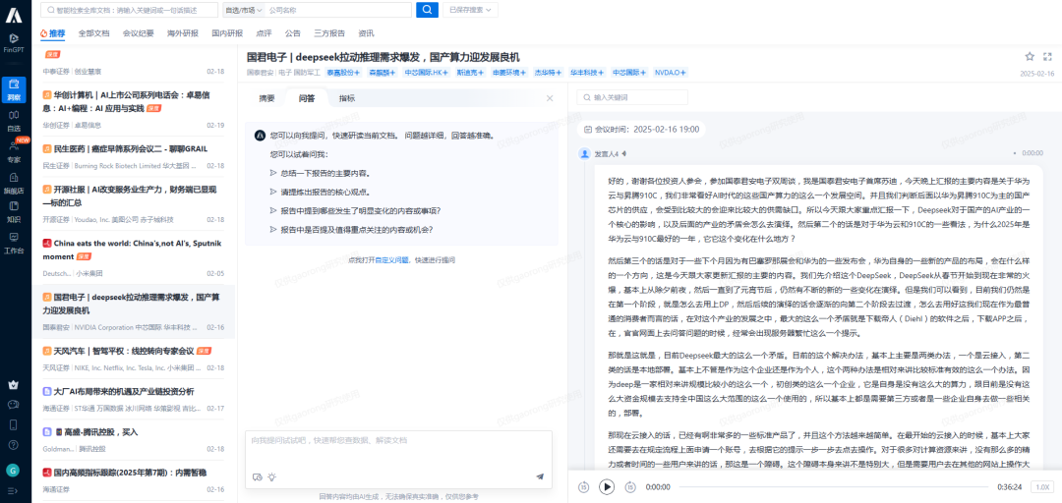Image resolution: width=1062 pixels, height=503 pixels.
Task: Expand the sidebar with the bottom arrow icon
Action: click(13, 490)
